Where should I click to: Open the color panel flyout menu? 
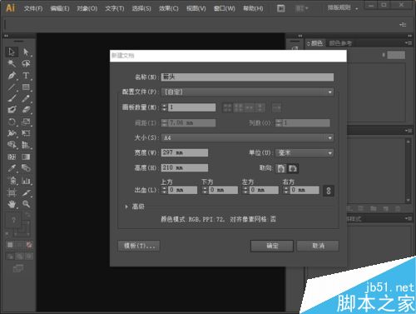click(x=408, y=43)
